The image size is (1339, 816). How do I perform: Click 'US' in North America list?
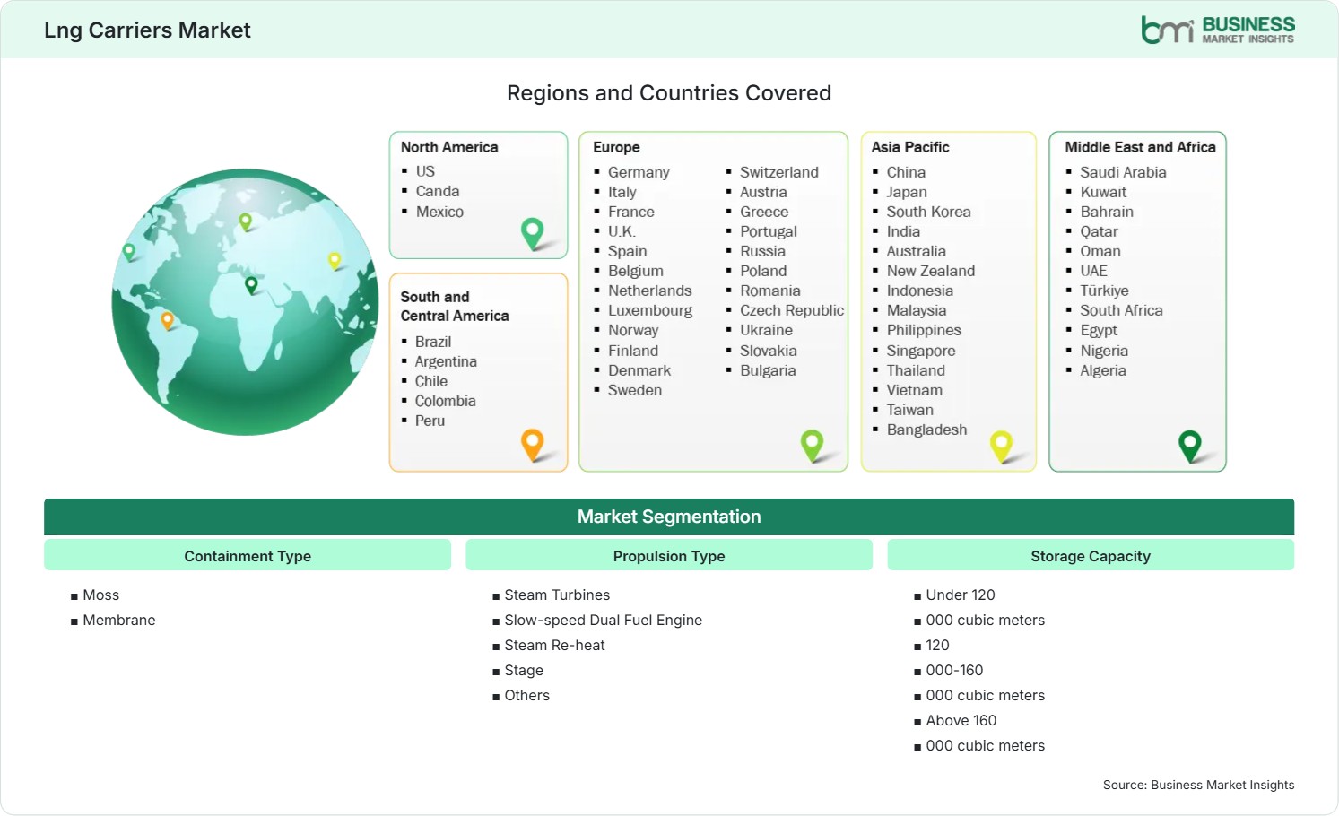(425, 171)
